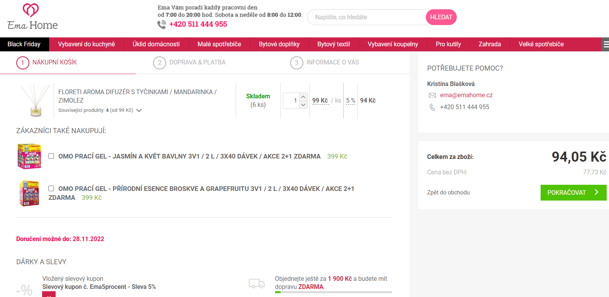Screen dimensions: 609x297
Task: Open OMO Jasmín a květ bavlny thumbnail
Action: (29, 156)
